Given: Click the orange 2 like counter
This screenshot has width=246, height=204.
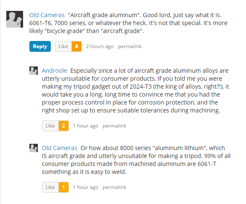Looking at the screenshot, I should (x=63, y=126).
